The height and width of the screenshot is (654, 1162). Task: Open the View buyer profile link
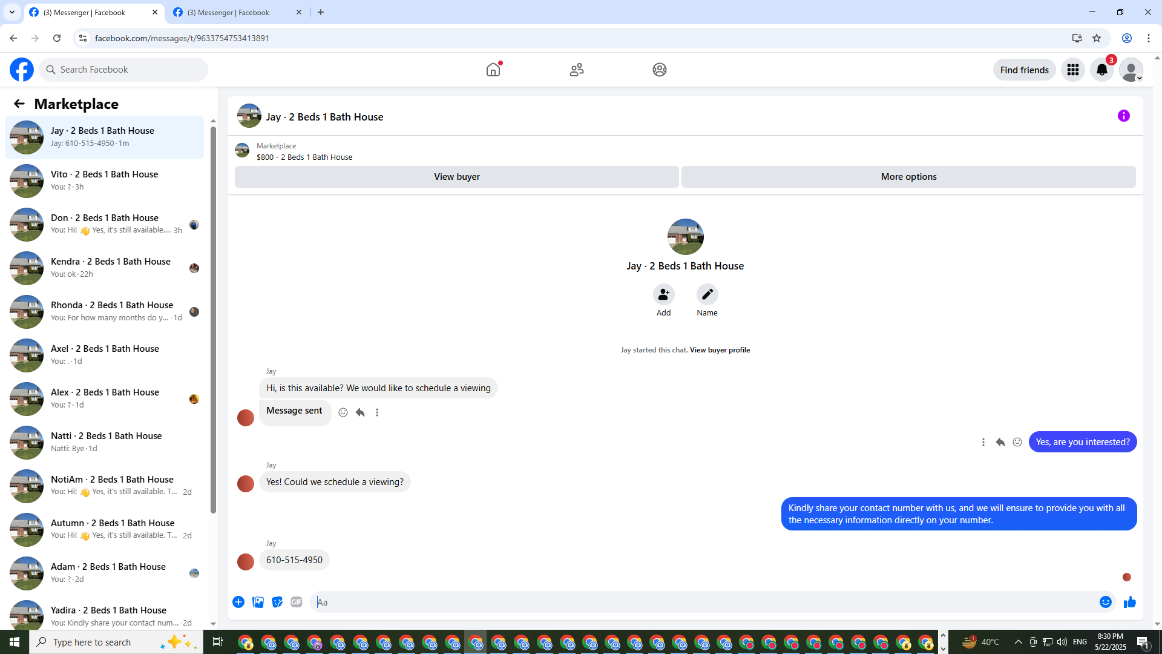coord(720,350)
